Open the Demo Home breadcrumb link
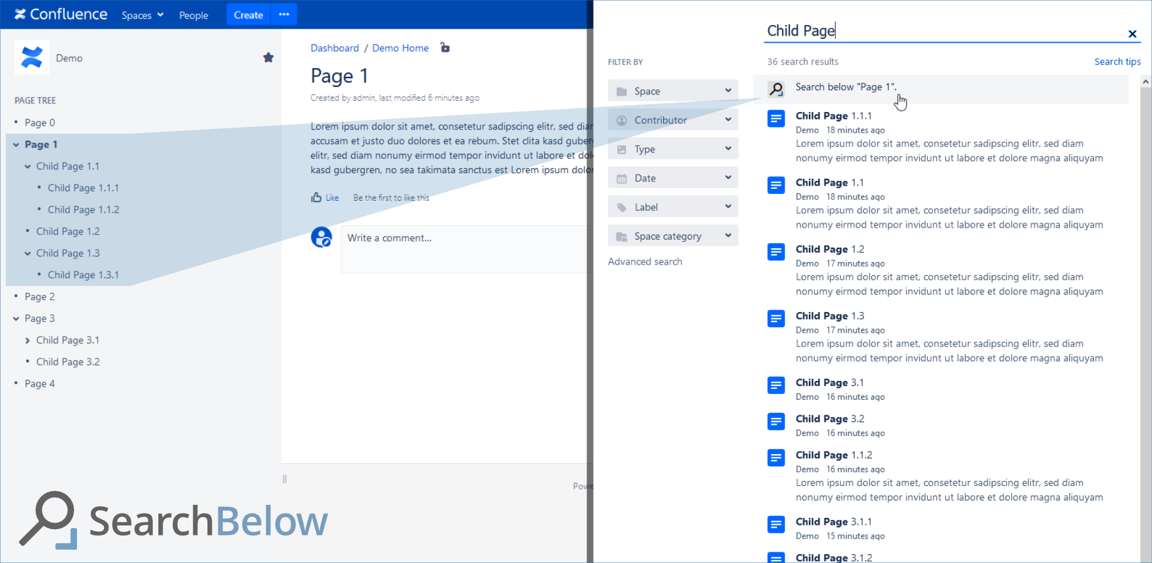 [x=401, y=48]
